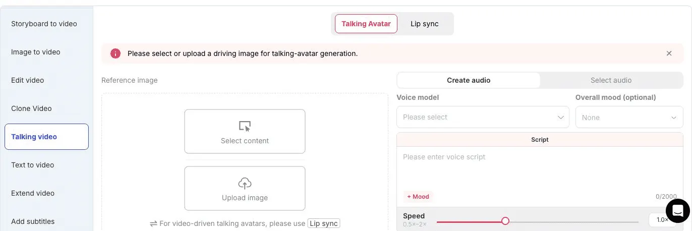
Task: Go to Extend video
Action: pos(46,193)
